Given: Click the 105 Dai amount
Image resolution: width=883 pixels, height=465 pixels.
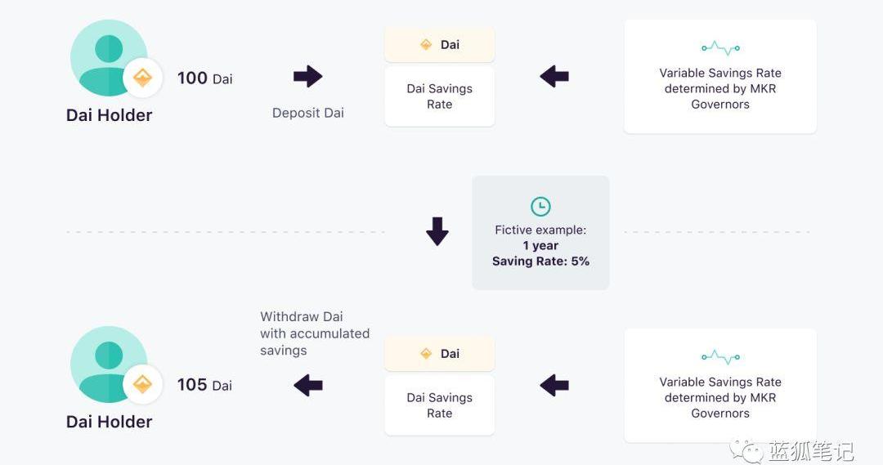Looking at the screenshot, I should (x=204, y=385).
